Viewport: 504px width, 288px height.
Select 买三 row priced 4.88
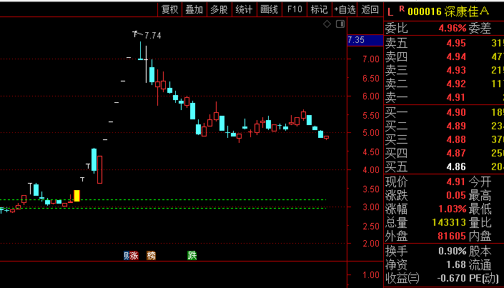click(x=444, y=139)
